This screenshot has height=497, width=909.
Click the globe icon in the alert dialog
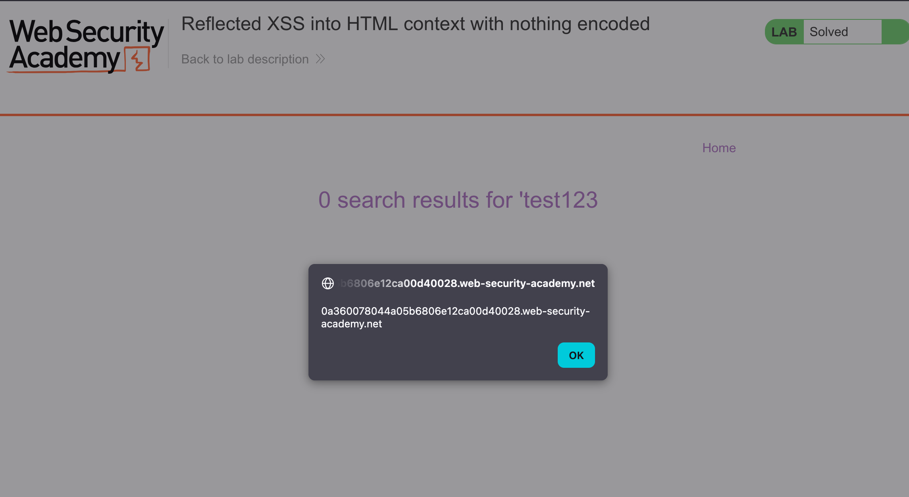pos(327,283)
